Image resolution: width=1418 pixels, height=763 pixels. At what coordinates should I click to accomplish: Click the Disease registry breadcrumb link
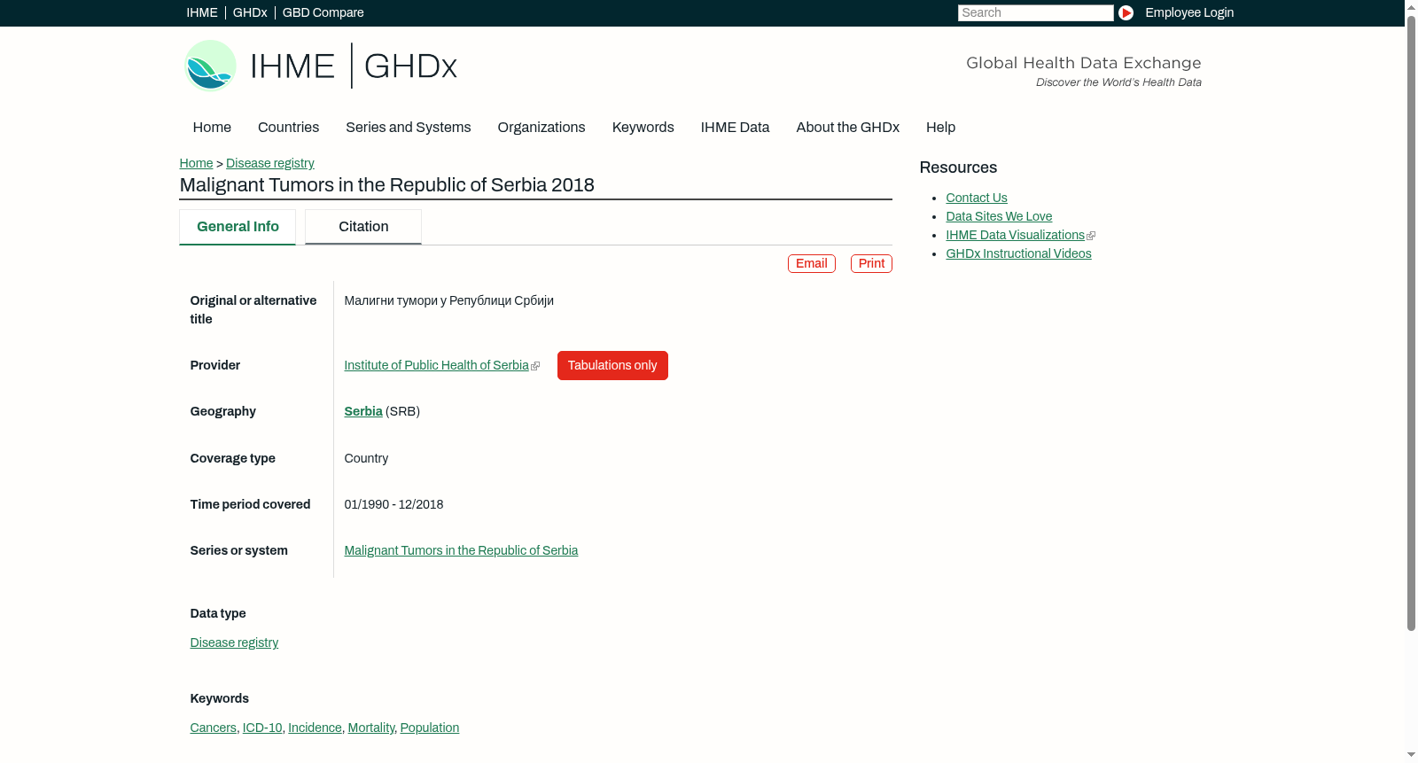(269, 163)
